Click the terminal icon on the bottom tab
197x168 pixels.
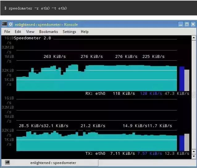(x=7, y=162)
